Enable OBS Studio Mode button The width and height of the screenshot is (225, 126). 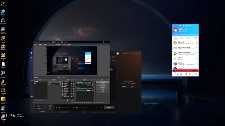pos(103,88)
